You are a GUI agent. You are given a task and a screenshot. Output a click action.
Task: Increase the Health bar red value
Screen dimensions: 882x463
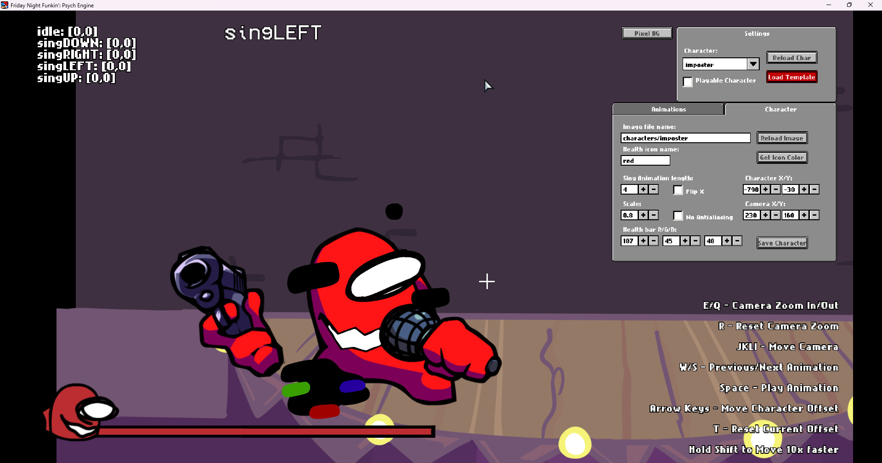click(x=644, y=240)
